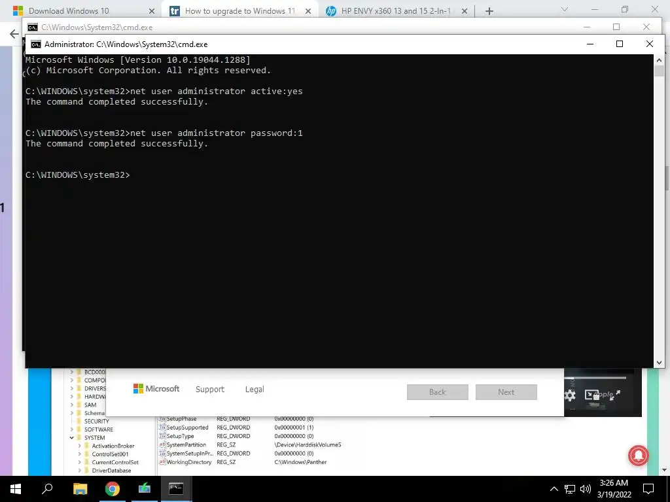Click the Next button
Image resolution: width=670 pixels, height=502 pixels.
[506, 392]
